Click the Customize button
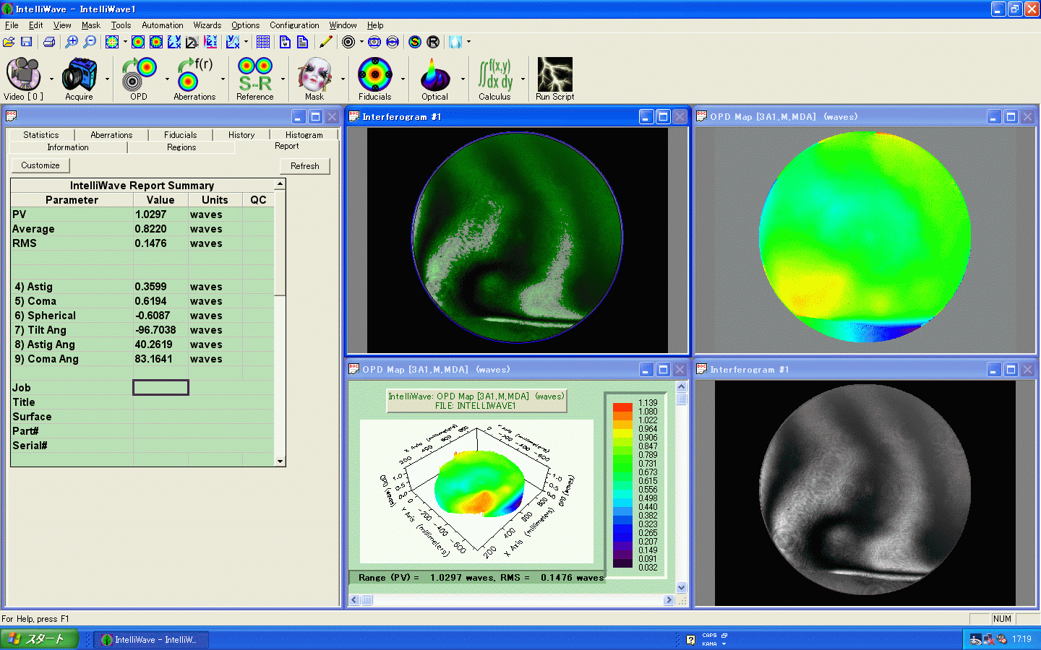 (40, 165)
